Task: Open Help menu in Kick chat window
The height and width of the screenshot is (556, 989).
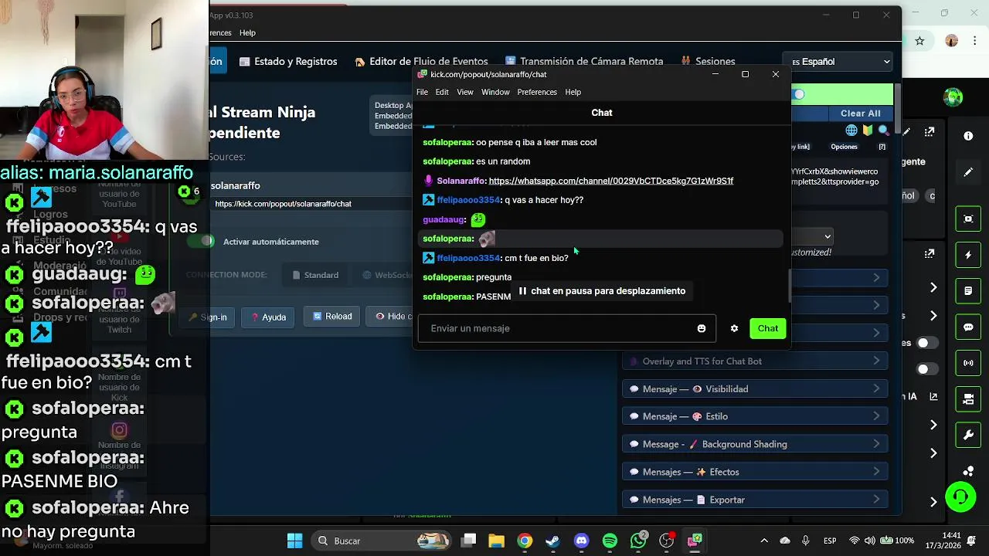Action: coord(573,92)
